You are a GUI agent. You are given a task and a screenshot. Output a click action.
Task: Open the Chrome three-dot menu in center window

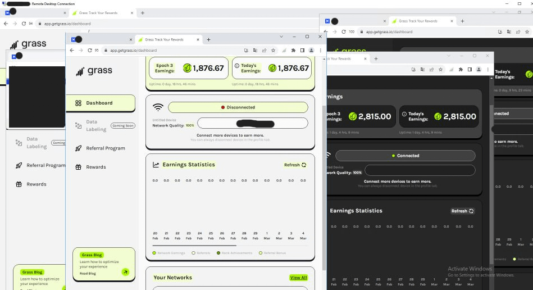(x=320, y=51)
